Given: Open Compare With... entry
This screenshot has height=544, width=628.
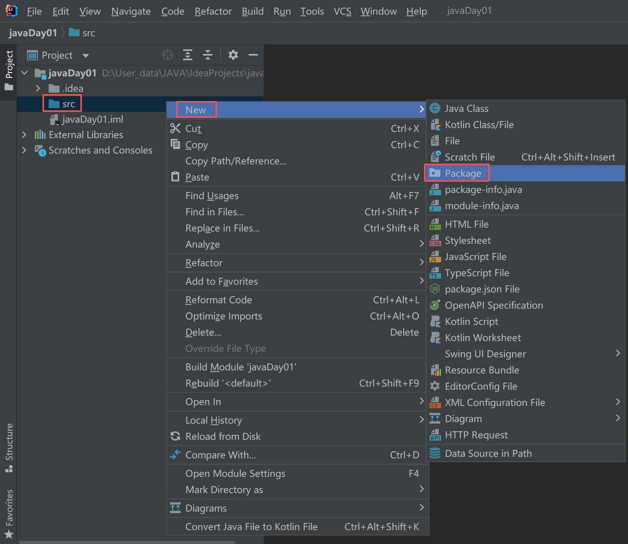Looking at the screenshot, I should click(297, 455).
